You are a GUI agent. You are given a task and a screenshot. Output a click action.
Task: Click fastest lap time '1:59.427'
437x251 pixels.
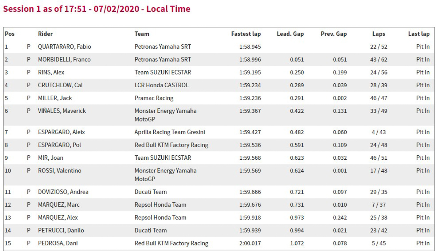[250, 132]
